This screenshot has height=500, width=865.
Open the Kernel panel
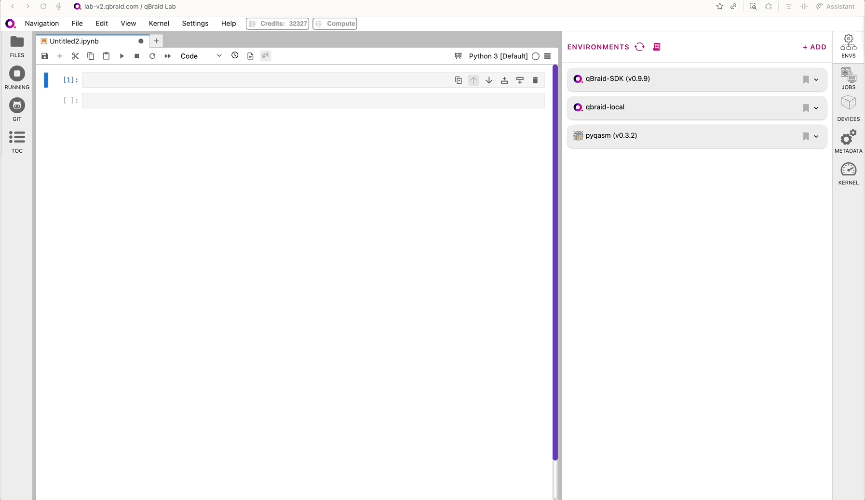click(848, 173)
